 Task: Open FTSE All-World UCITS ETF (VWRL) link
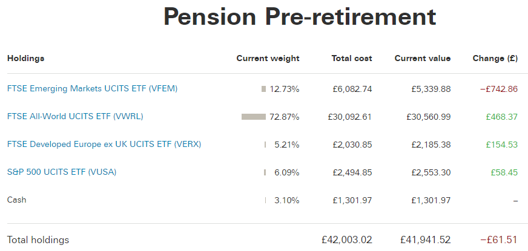click(x=75, y=116)
